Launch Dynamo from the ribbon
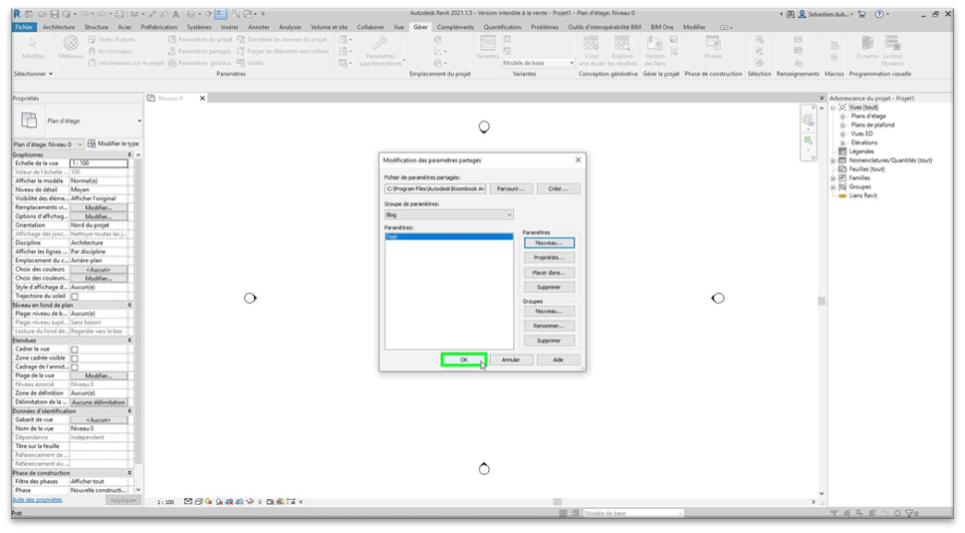 tap(867, 48)
